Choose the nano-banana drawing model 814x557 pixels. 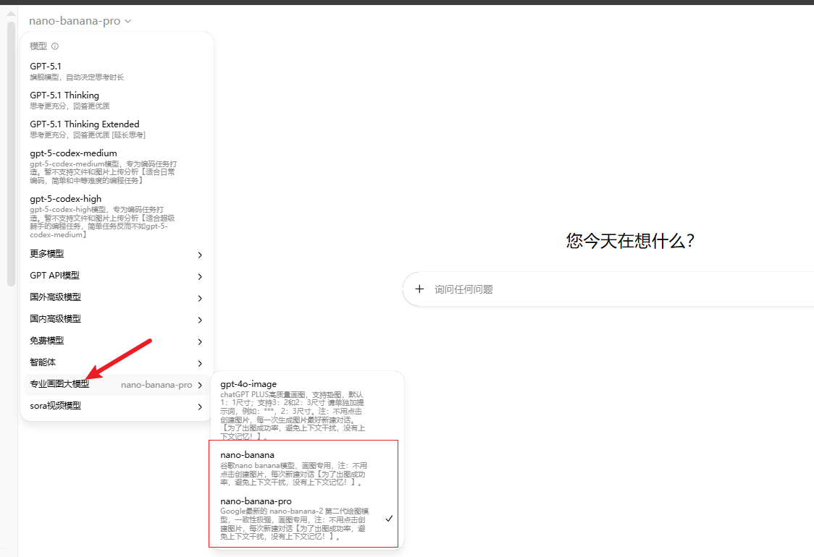pyautogui.click(x=306, y=468)
